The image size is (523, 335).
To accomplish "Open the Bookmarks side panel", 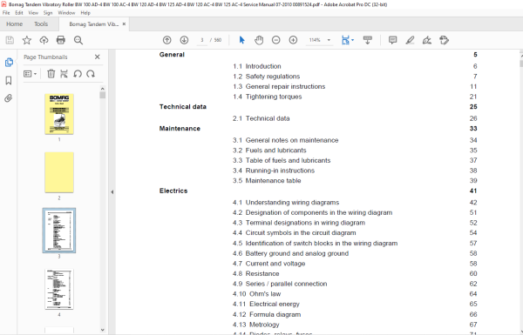I will [9, 80].
